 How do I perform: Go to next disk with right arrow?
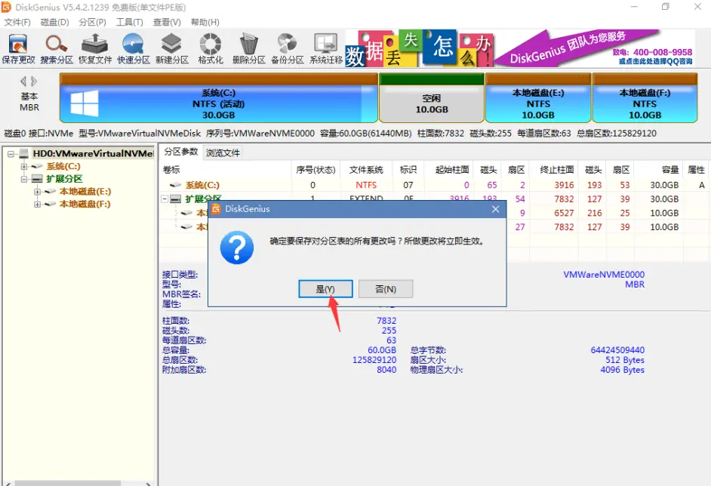tap(34, 82)
